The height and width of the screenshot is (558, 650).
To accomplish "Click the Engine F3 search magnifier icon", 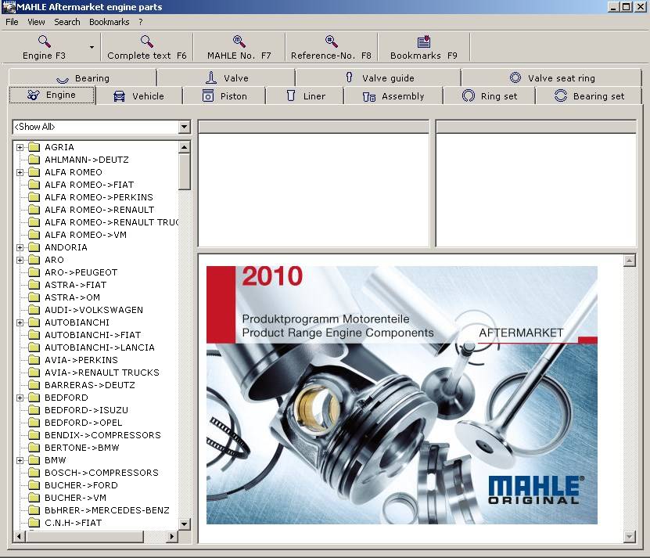I will (x=44, y=41).
